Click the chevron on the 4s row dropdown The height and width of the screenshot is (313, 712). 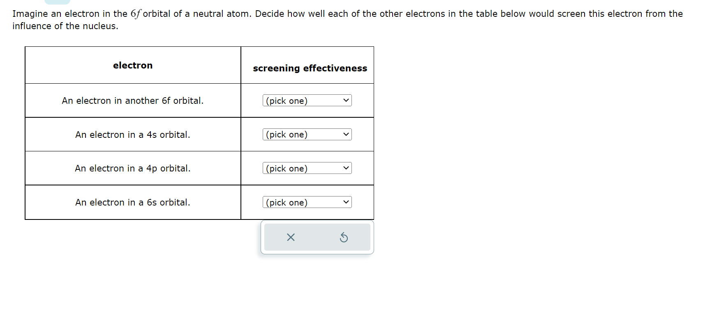346,134
